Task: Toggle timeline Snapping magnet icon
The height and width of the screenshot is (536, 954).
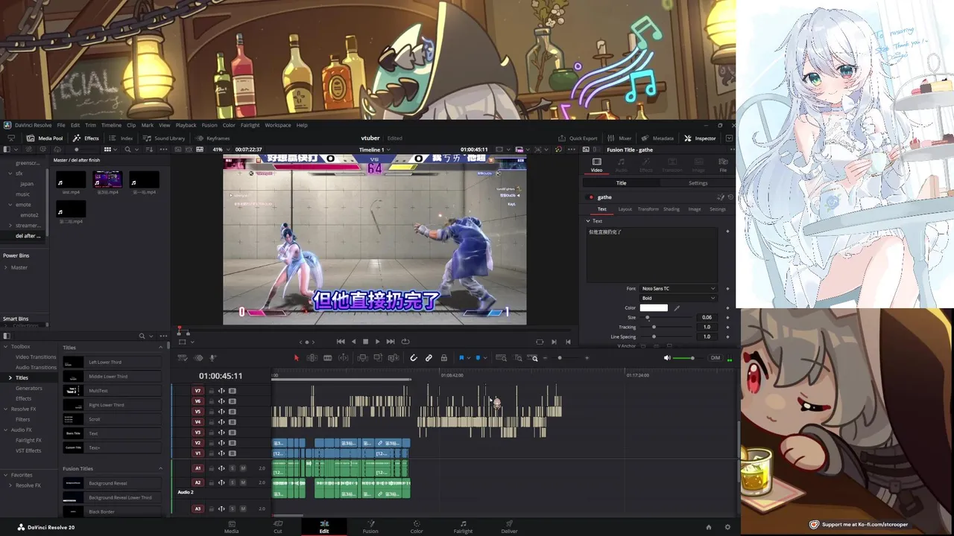Action: (414, 358)
